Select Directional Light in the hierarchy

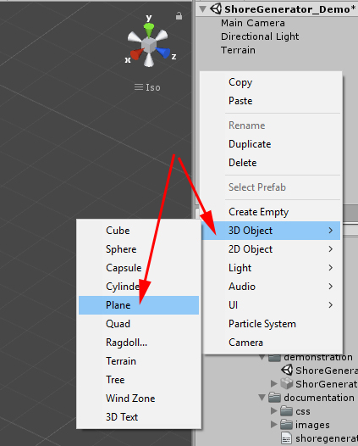260,36
